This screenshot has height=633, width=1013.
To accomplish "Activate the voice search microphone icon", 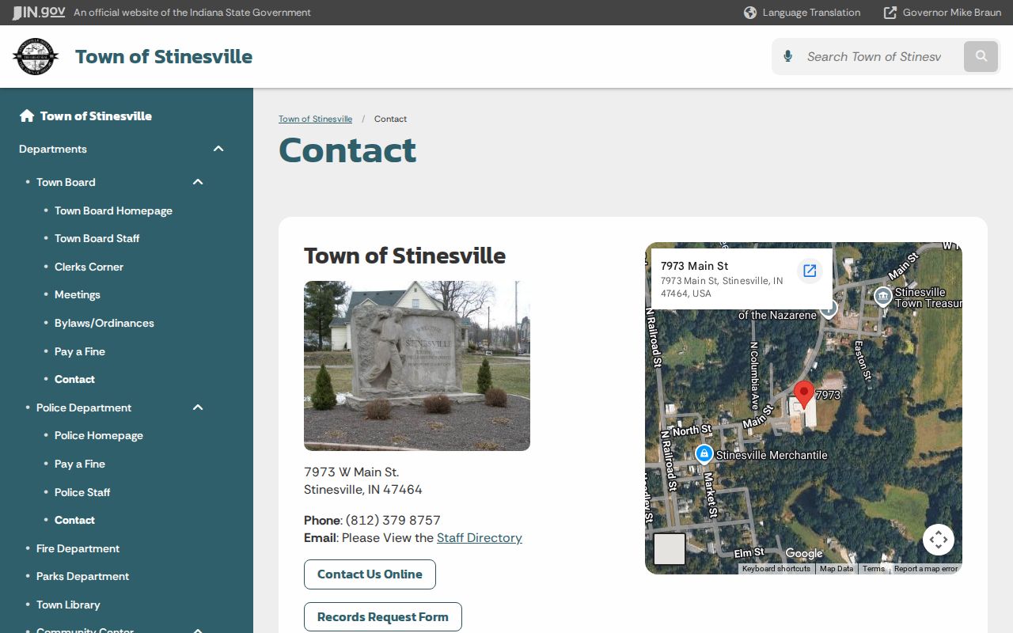I will (x=787, y=56).
